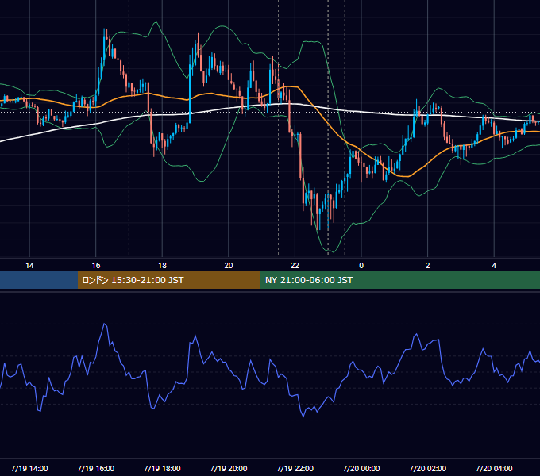The height and width of the screenshot is (476, 540).
Task: Click the 7/20 02:00 date label
Action: [428, 468]
